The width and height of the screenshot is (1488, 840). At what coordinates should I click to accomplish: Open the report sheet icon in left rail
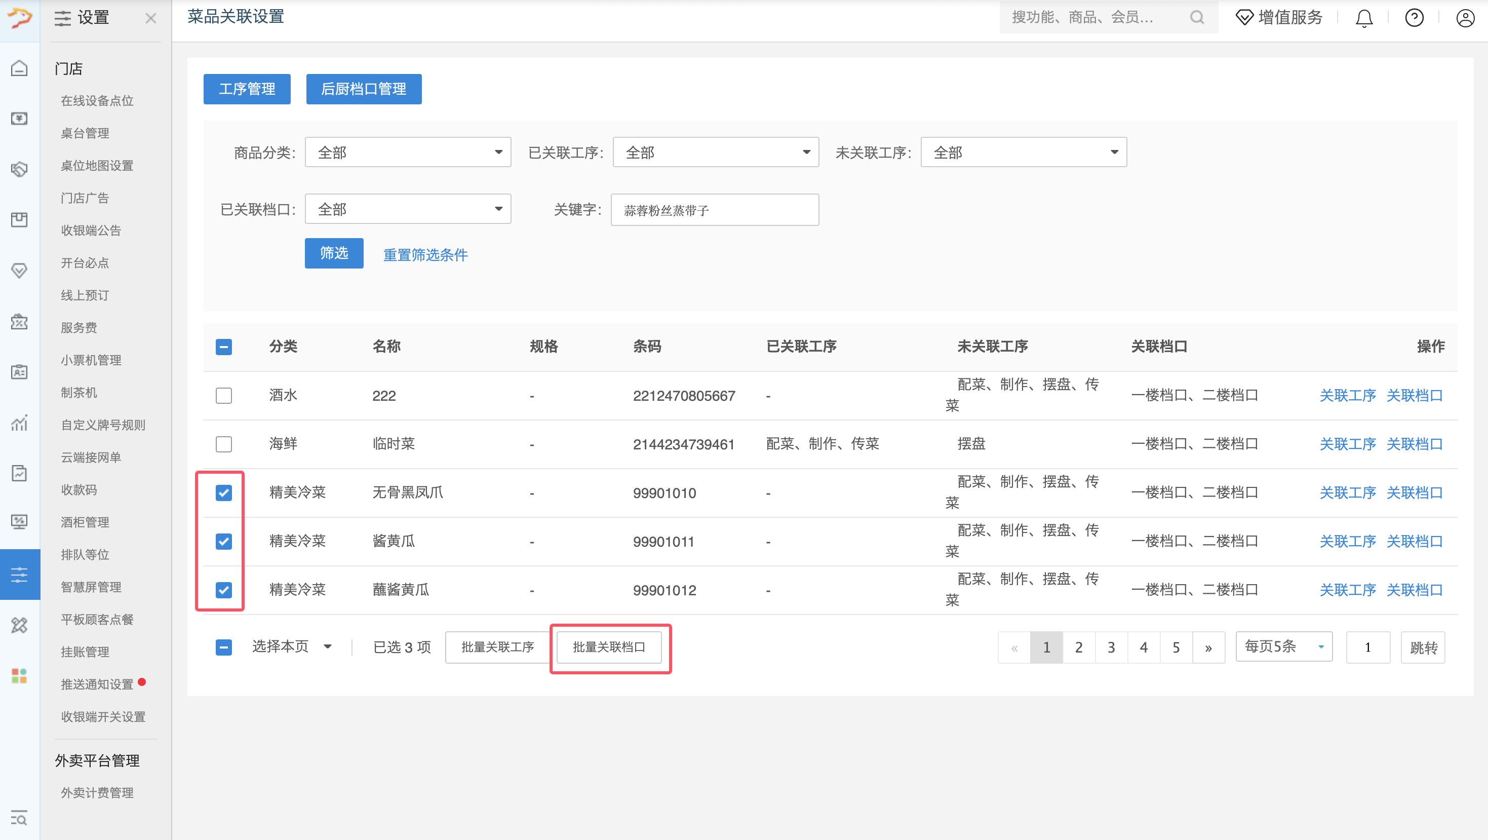point(20,473)
